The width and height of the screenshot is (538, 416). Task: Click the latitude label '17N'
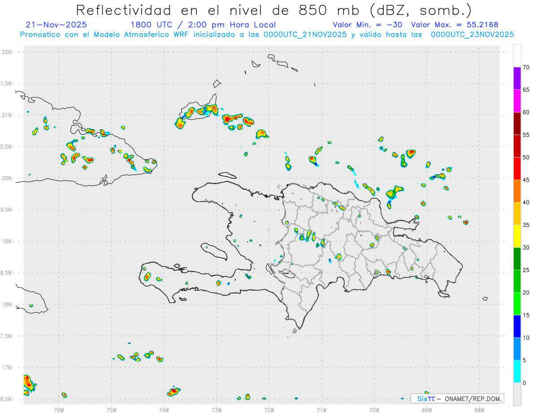[7, 368]
